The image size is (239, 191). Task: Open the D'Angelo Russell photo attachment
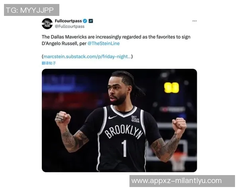tap(119, 121)
